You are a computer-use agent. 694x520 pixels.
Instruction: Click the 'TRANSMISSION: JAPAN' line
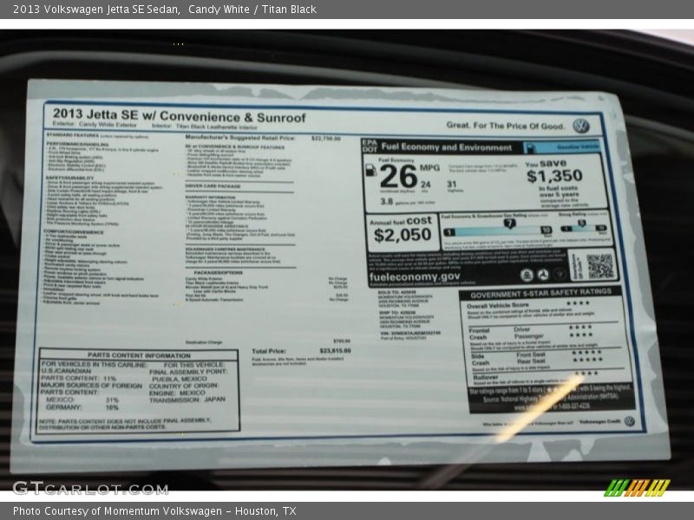tap(187, 400)
